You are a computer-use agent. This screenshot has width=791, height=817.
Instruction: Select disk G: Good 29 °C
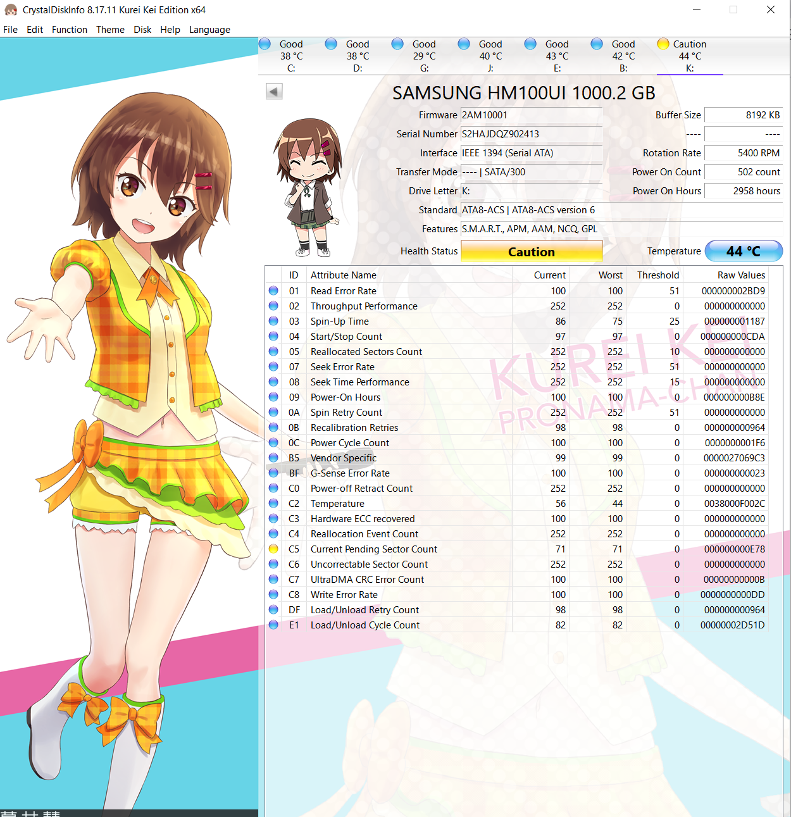tap(424, 56)
